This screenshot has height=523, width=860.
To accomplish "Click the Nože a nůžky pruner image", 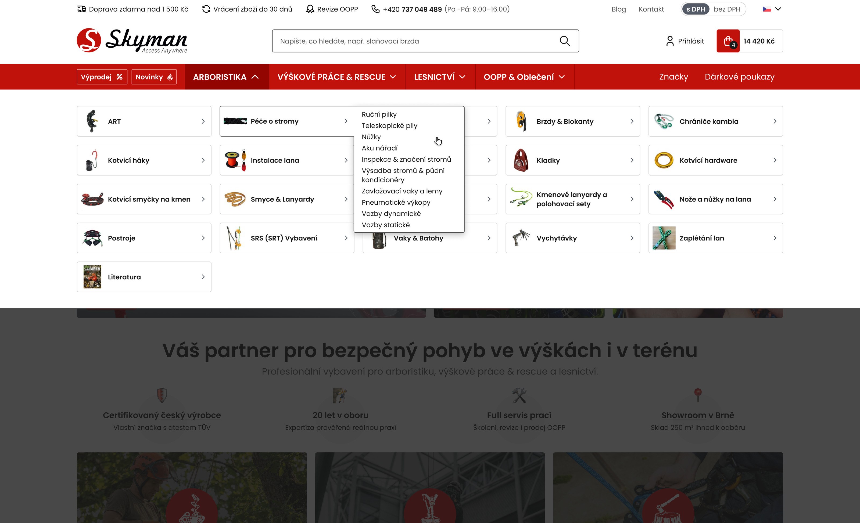I will 664,199.
